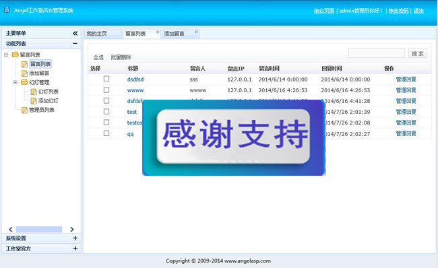Switch to the 留言列表 tab
This screenshot has width=438, height=268.
(135, 34)
